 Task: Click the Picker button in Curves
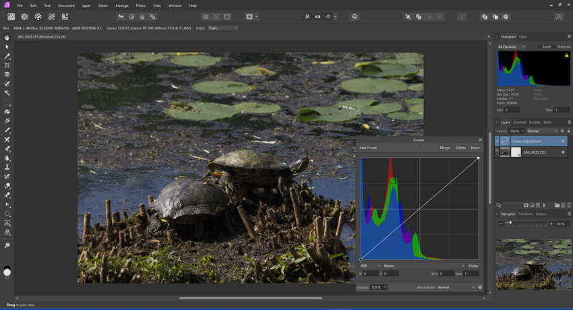pyautogui.click(x=473, y=266)
